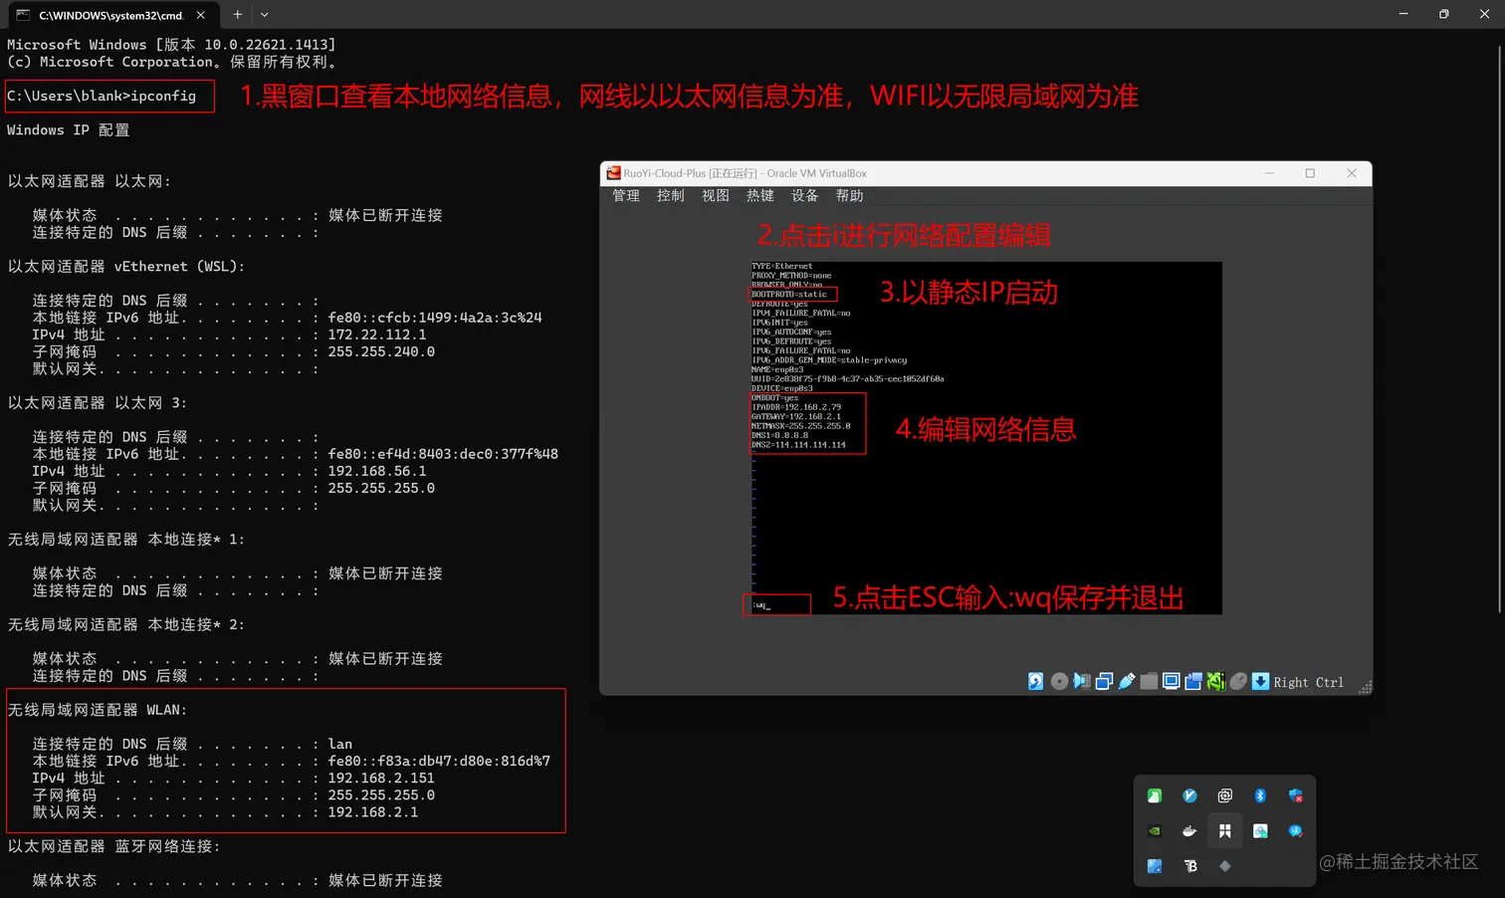1505x898 pixels.
Task: Click the blue checkmark circle tray icon
Action: 1189,795
